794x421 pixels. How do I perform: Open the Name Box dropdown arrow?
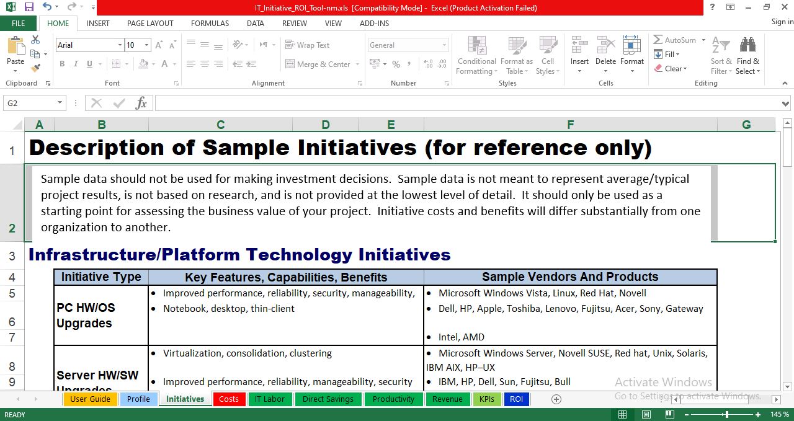pos(60,103)
